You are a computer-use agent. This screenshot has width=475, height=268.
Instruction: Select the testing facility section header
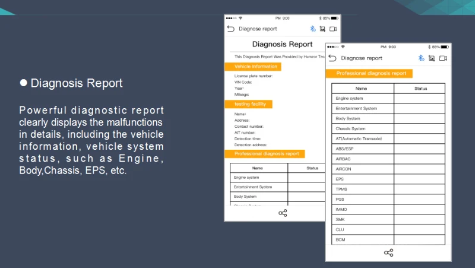(248, 104)
